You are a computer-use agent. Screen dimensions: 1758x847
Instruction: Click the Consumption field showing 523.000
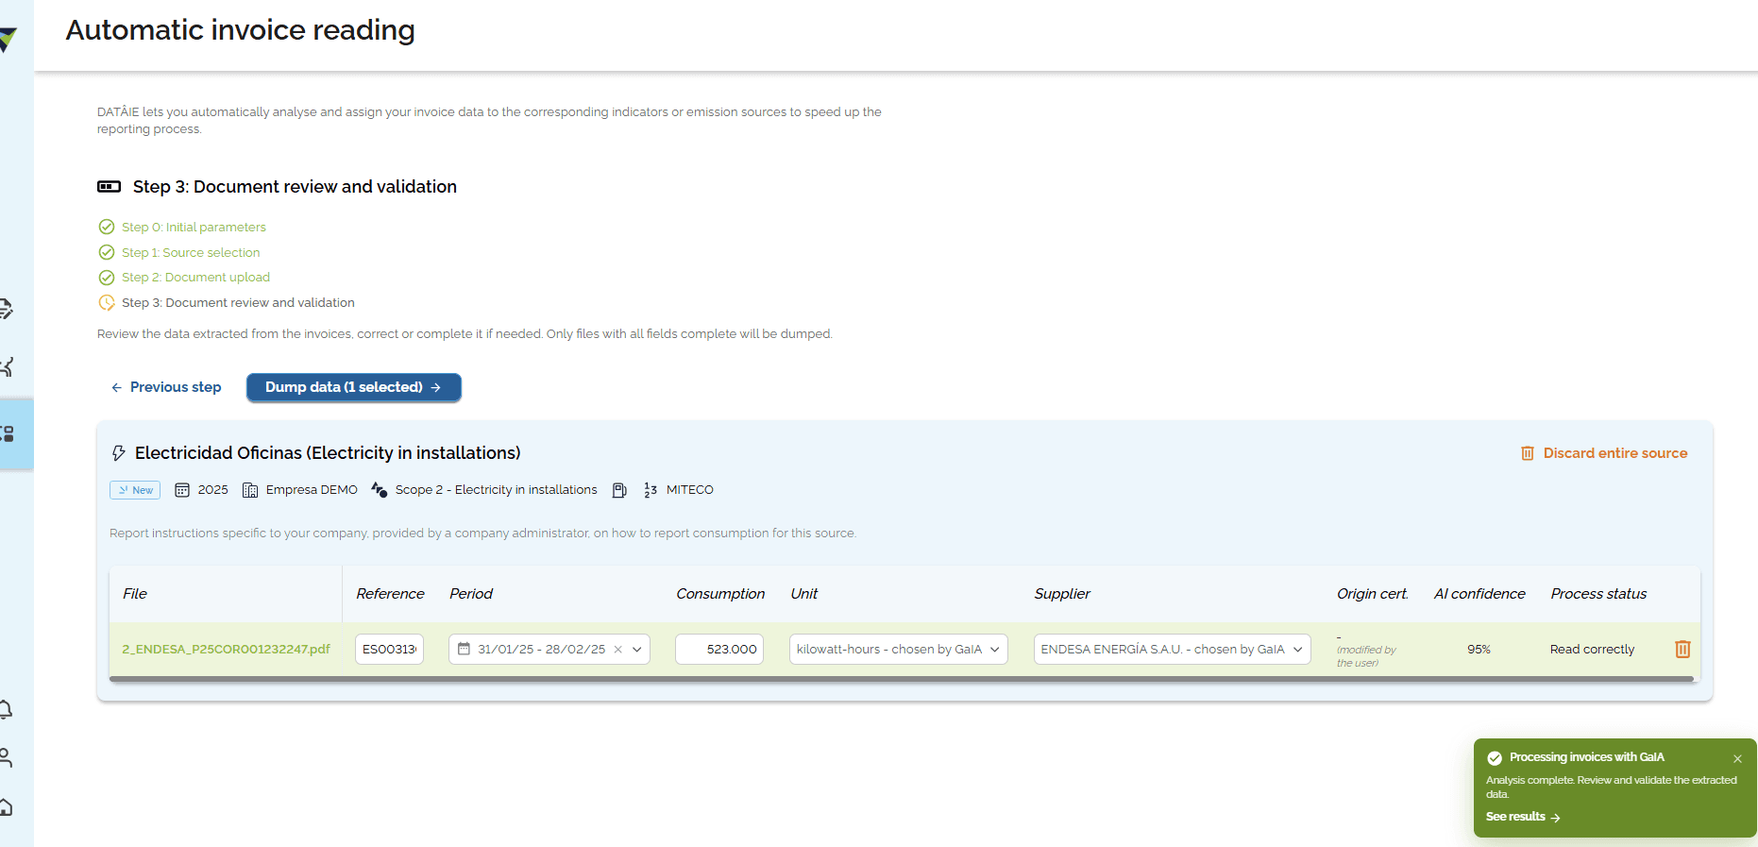719,650
